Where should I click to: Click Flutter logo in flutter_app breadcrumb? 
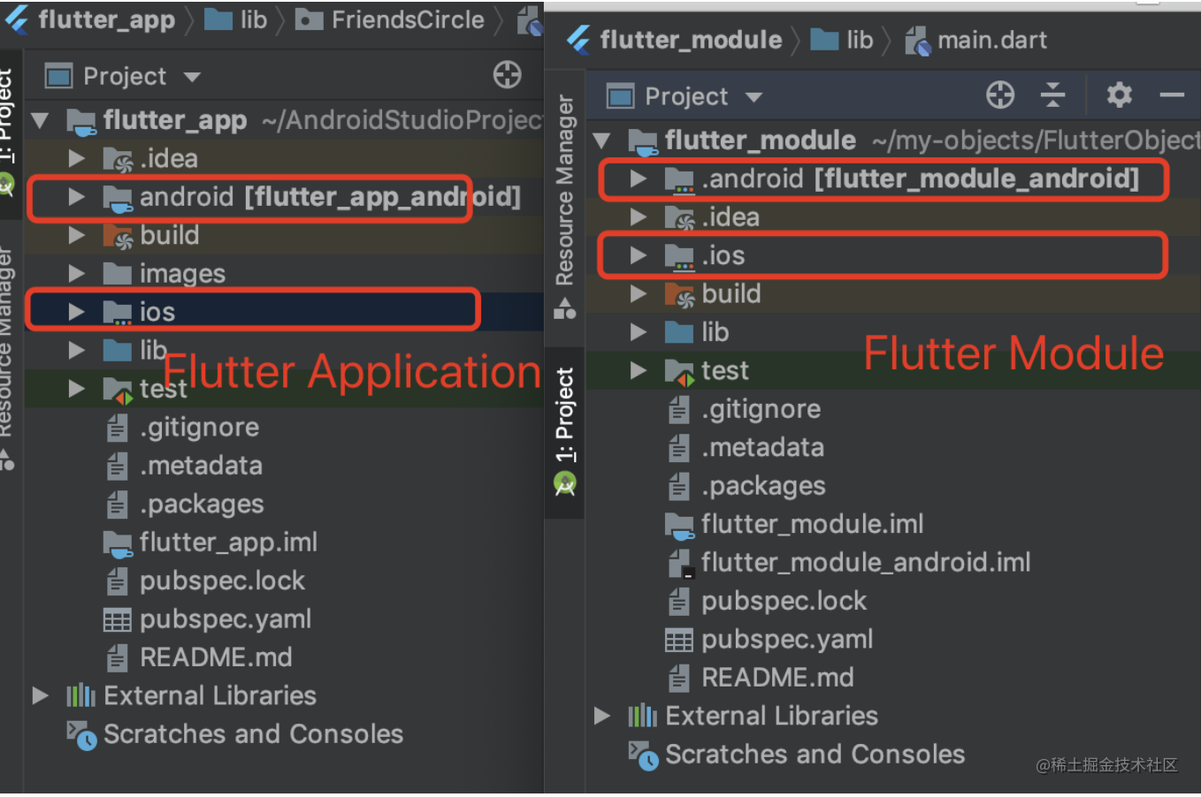[x=16, y=19]
